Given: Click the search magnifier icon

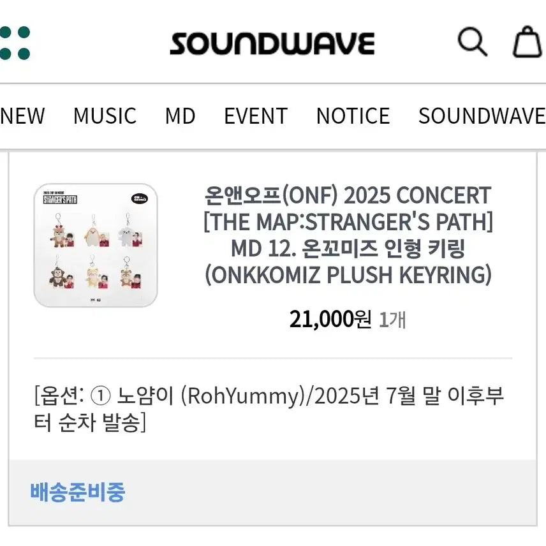Looking at the screenshot, I should click(x=473, y=42).
